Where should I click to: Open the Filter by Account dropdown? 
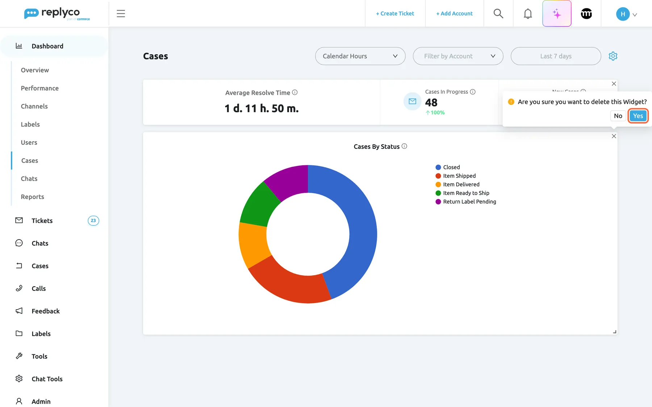(x=458, y=56)
